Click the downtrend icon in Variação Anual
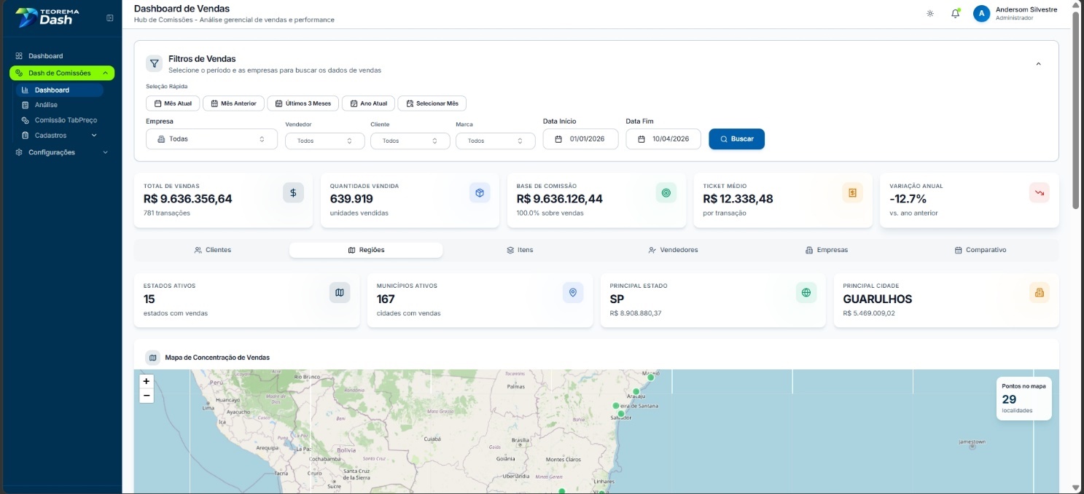The image size is (1084, 494). [1039, 192]
